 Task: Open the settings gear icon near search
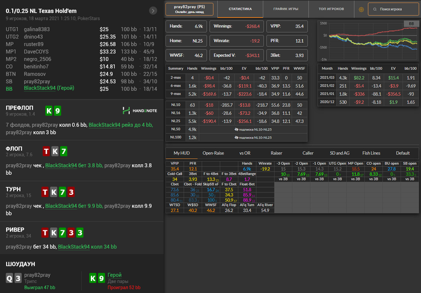tap(361, 10)
